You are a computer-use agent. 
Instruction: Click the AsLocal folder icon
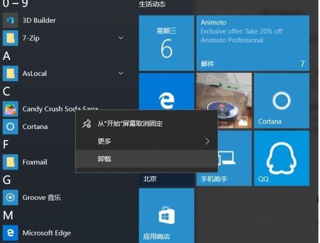tap(10, 73)
